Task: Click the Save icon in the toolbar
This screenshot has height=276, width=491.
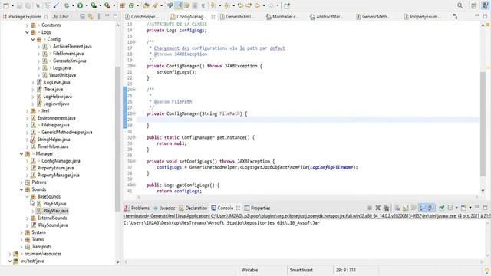Action: 20,5
